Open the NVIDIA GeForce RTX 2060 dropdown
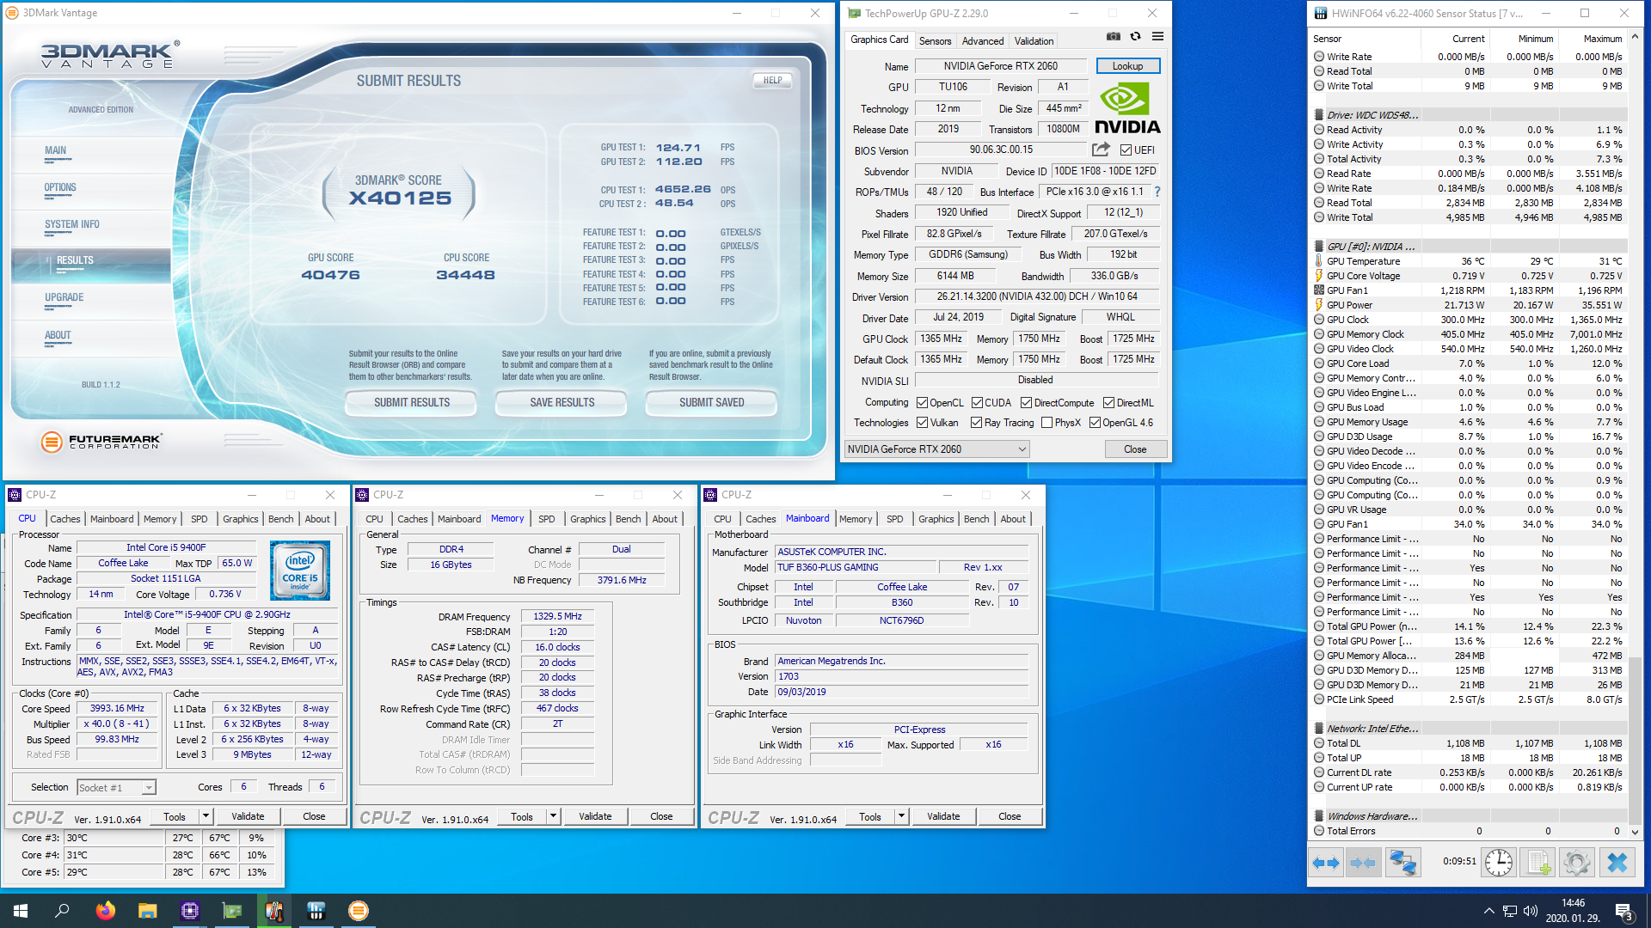This screenshot has width=1651, height=928. pyautogui.click(x=1022, y=449)
